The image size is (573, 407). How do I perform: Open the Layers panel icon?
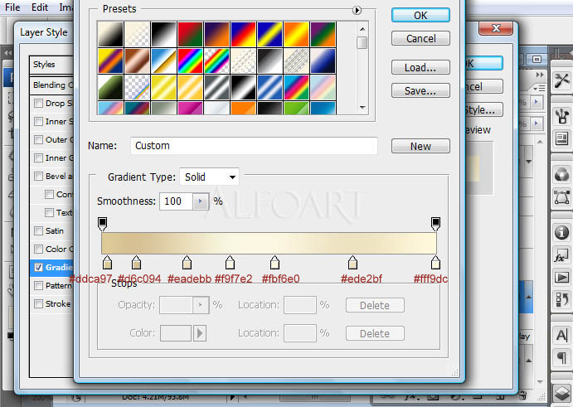(561, 393)
